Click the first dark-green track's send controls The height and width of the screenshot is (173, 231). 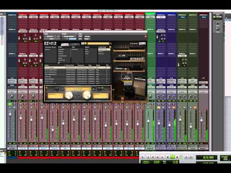point(182,62)
